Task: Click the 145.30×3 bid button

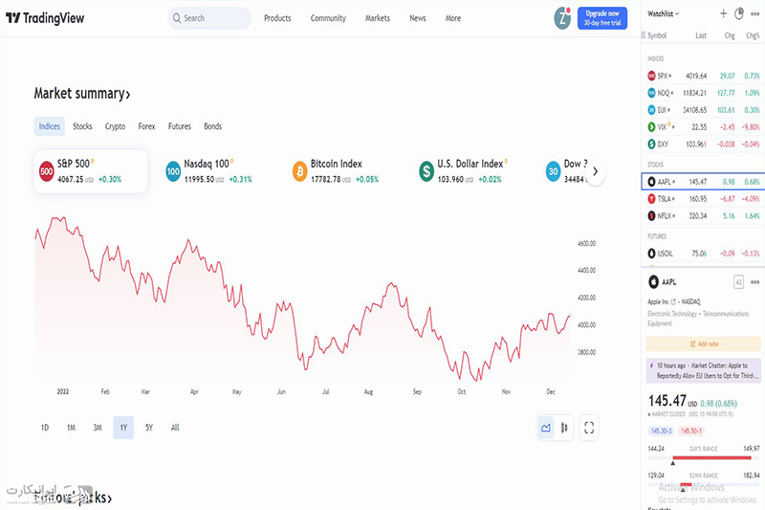Action: point(662,431)
